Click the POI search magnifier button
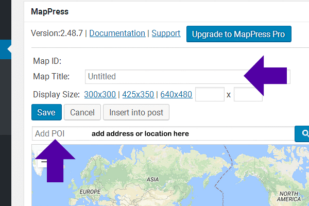309x206 pixels. (302, 134)
